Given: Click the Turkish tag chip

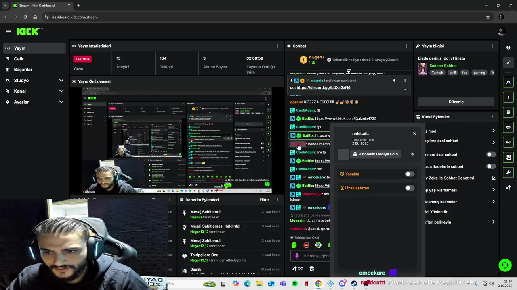Looking at the screenshot, I should point(437,72).
